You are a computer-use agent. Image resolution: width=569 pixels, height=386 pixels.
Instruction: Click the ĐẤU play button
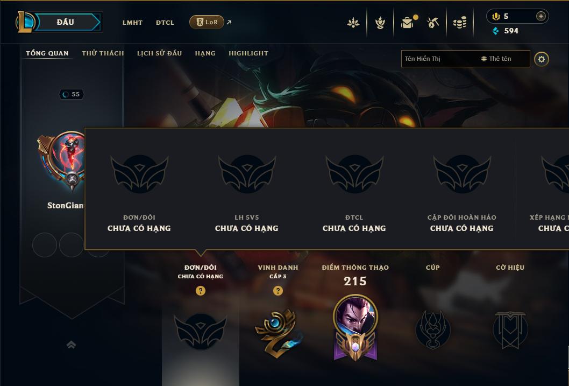click(x=66, y=22)
